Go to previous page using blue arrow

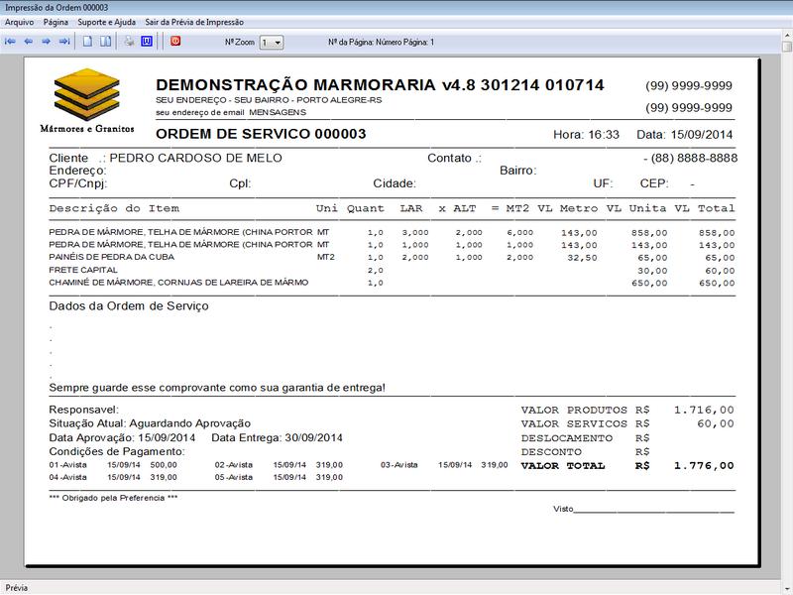click(28, 40)
